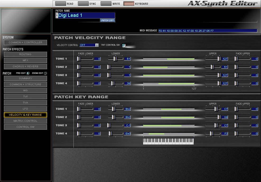The image size is (261, 182).
Task: Switch to the TVA page
Action: pos(25,102)
